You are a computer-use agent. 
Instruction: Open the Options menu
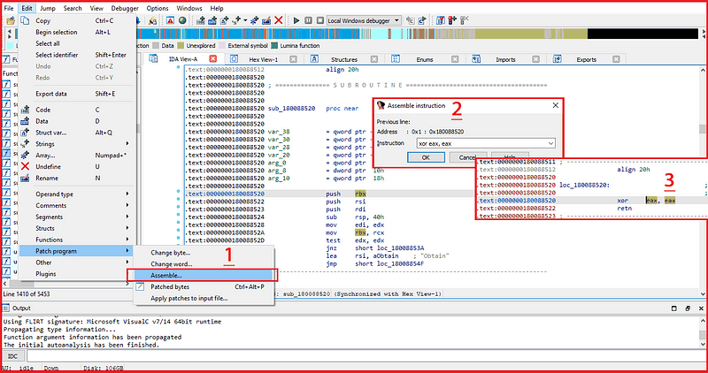click(x=158, y=8)
